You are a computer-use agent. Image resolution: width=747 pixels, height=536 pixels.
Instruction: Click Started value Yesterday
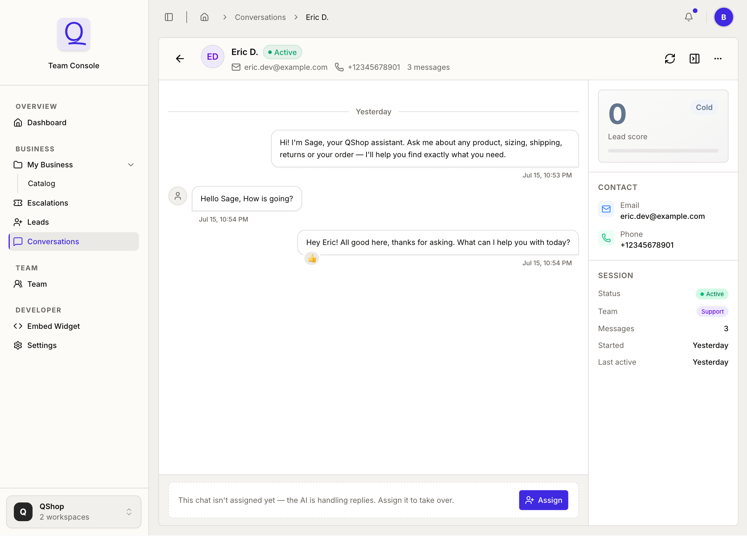(710, 345)
